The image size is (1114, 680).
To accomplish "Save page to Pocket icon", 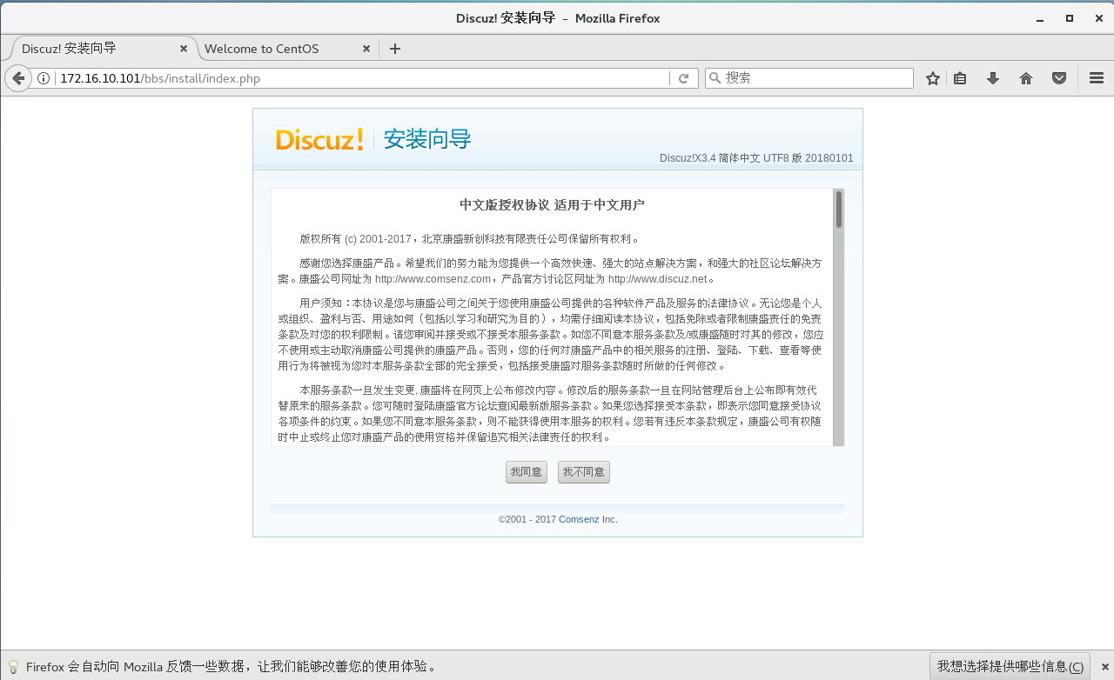I will click(x=1059, y=78).
